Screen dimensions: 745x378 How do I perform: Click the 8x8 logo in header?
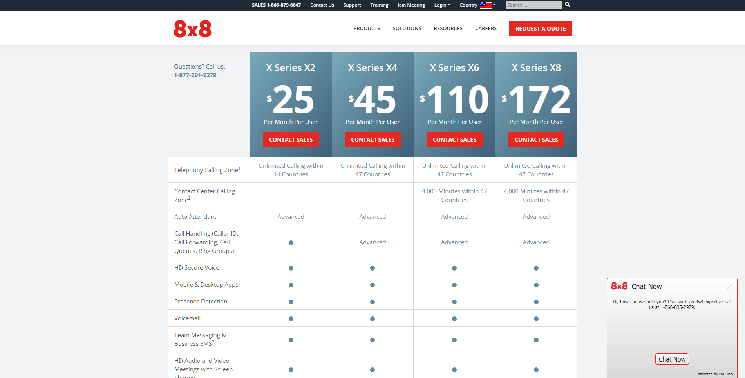193,29
